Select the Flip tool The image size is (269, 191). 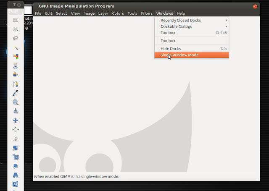(x=16, y=184)
